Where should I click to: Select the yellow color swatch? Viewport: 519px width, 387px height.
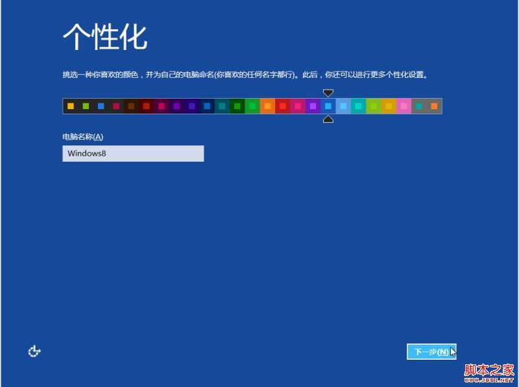(x=70, y=106)
